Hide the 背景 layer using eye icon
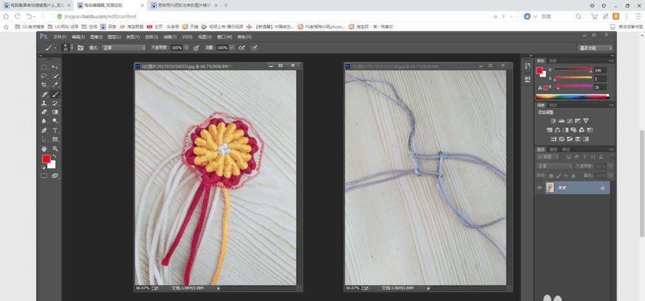Image resolution: width=645 pixels, height=301 pixels. click(540, 187)
